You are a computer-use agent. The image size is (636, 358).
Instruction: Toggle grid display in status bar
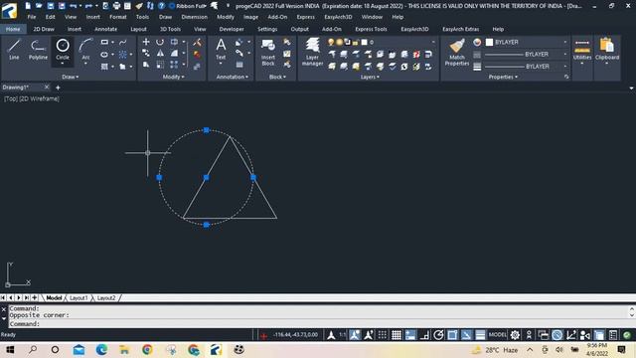point(397,335)
